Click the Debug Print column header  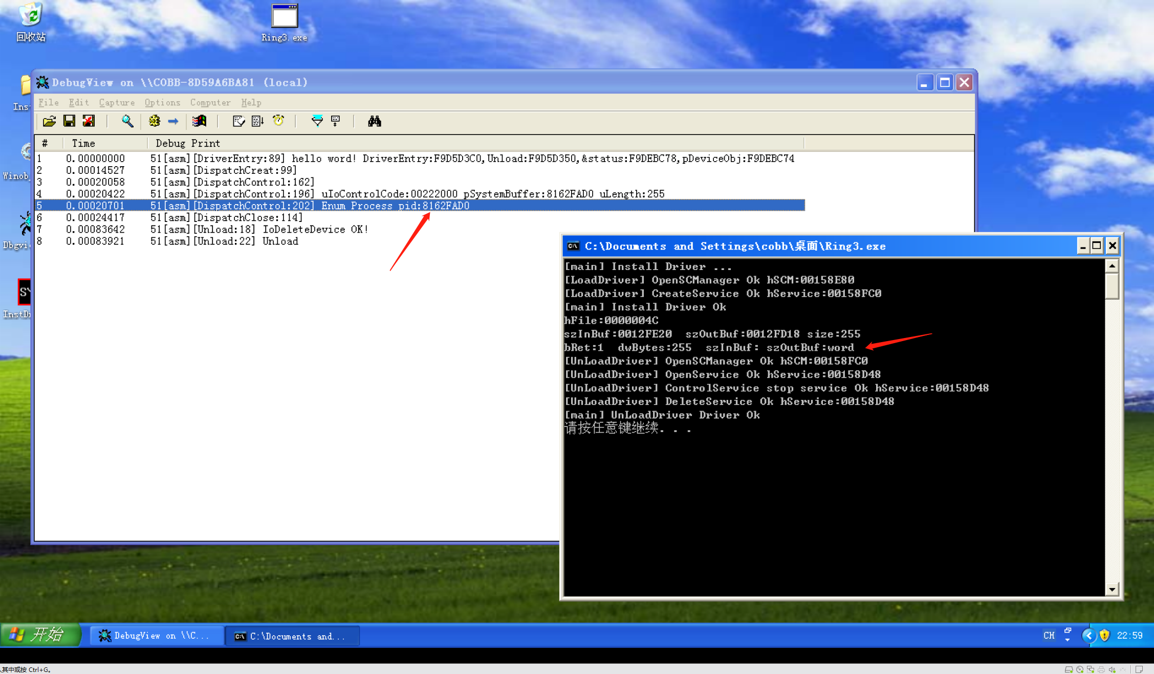(187, 143)
